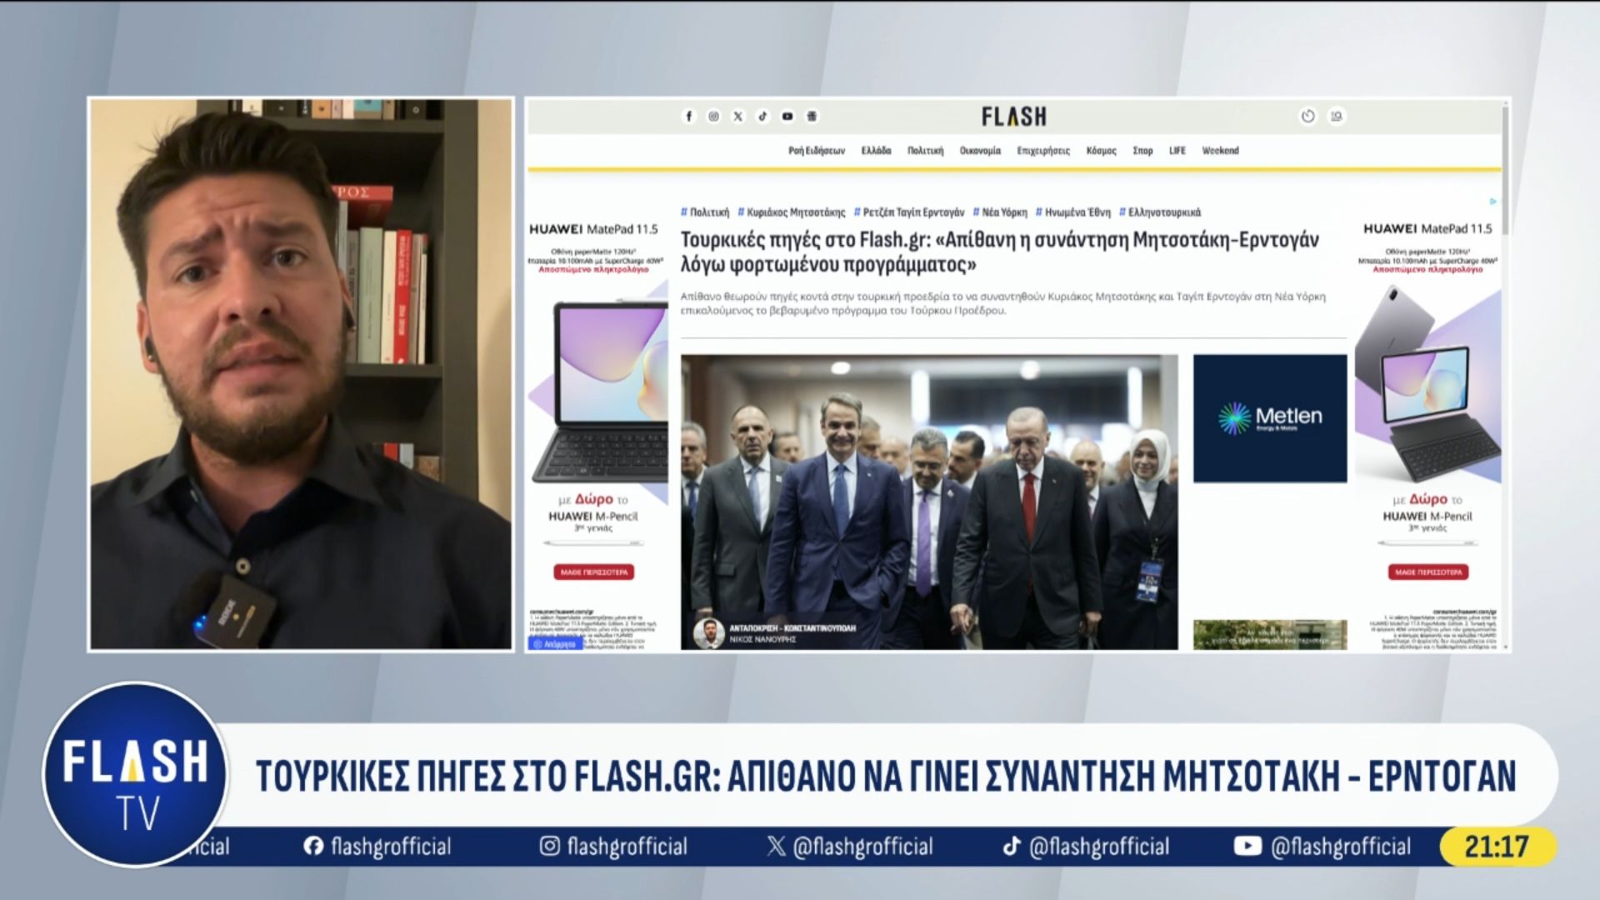Click the ΑΝΤΑΠΟΚΡΙΣΗ - ΚΩΝΣΤΑΝΤΙΝΟΥΠΟΛΗ label
Screen dimensions: 1600x900
click(x=792, y=628)
